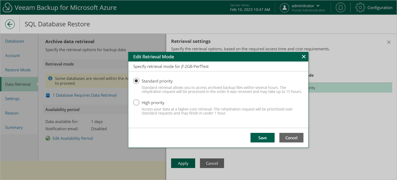The height and width of the screenshot is (180, 397).
Task: Close the Retrieval settings panel
Action: (x=389, y=42)
